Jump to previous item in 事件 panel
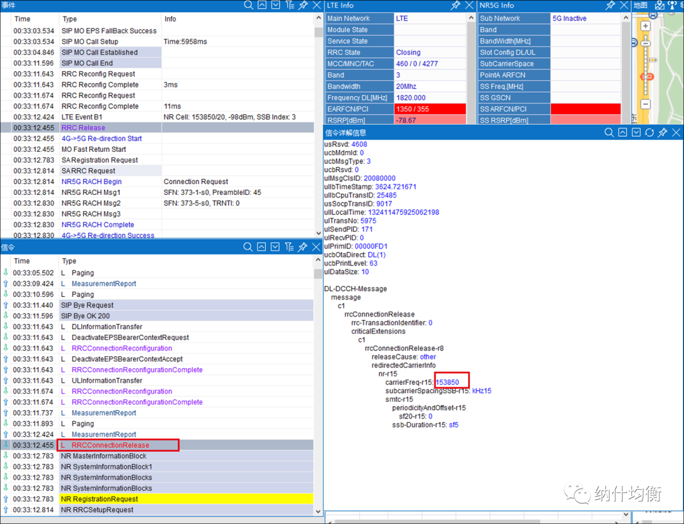The width and height of the screenshot is (684, 524). pos(262,5)
